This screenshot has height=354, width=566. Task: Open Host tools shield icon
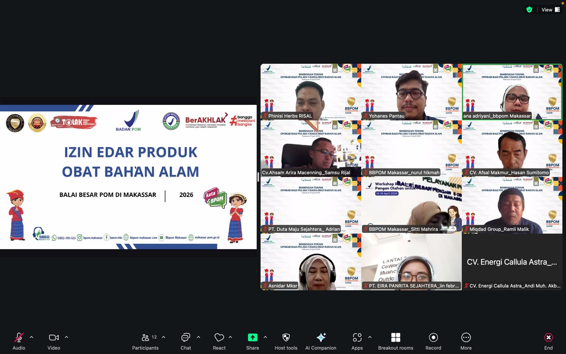pyautogui.click(x=286, y=338)
